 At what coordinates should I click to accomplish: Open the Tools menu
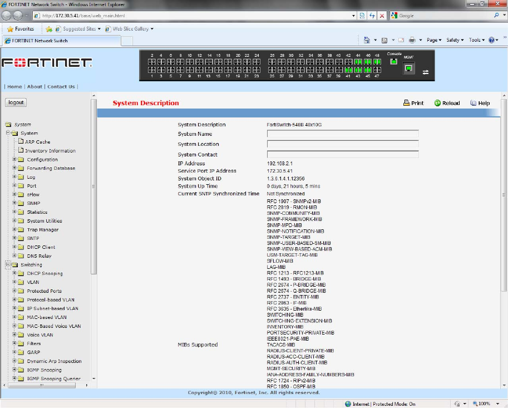pyautogui.click(x=477, y=40)
